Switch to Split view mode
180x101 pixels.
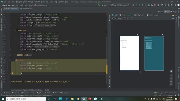click(167, 12)
